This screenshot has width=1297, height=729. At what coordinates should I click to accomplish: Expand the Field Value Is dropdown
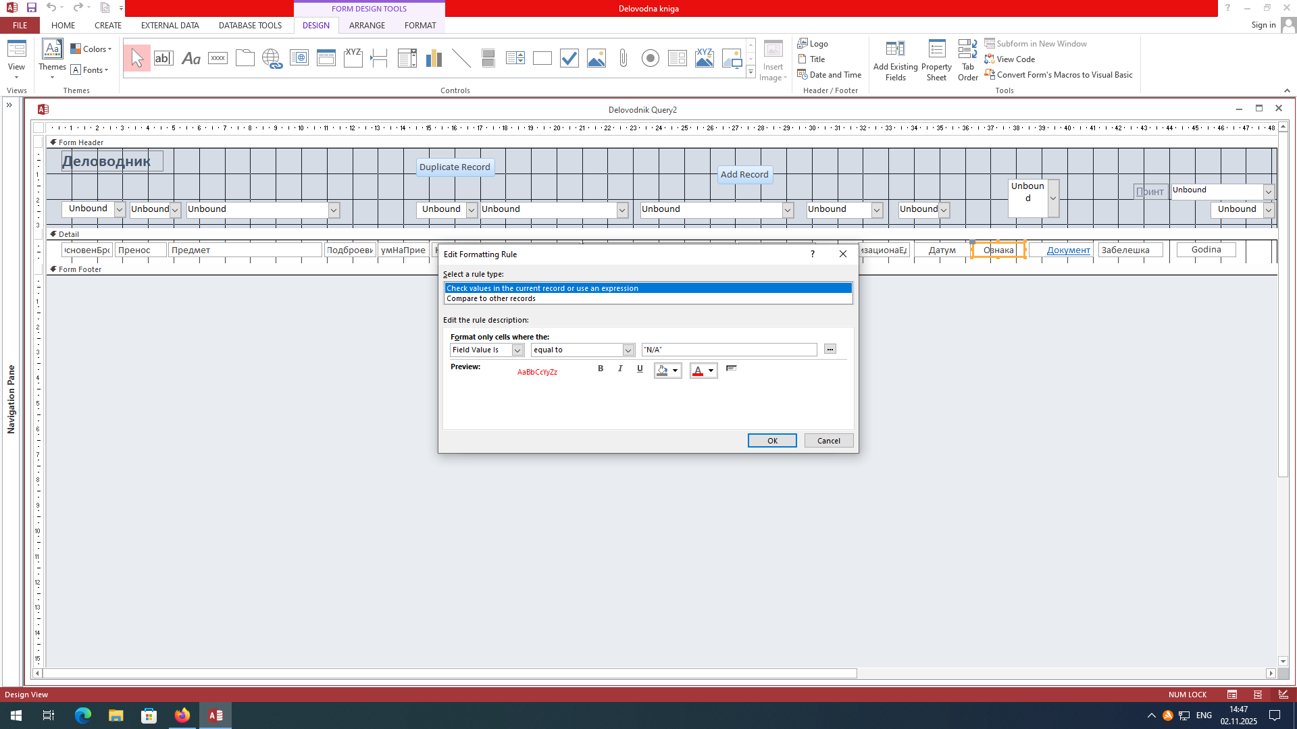click(x=517, y=350)
